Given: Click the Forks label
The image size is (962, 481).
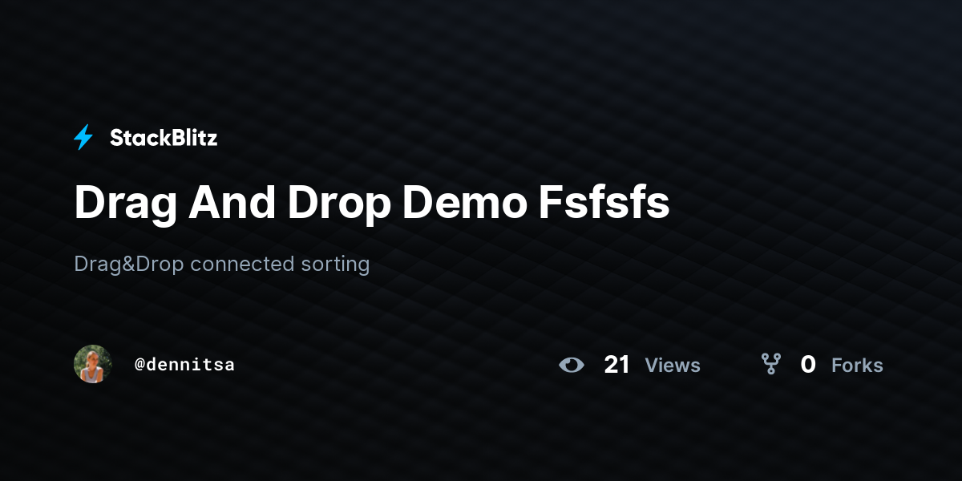Looking at the screenshot, I should pyautogui.click(x=857, y=366).
